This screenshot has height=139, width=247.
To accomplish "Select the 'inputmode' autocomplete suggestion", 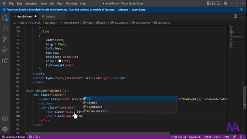I will click(130, 107).
